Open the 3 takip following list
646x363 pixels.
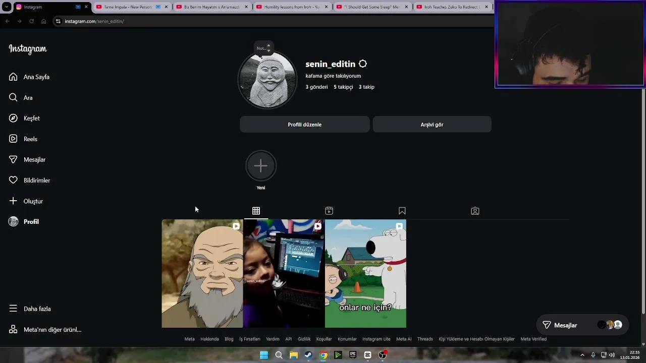[x=366, y=87]
